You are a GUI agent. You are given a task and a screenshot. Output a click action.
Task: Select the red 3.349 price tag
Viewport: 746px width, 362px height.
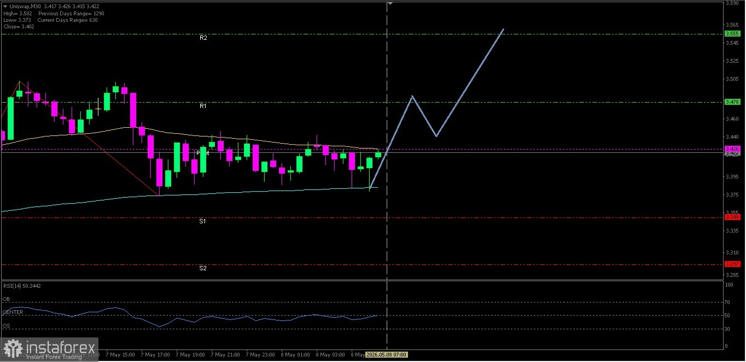point(732,217)
